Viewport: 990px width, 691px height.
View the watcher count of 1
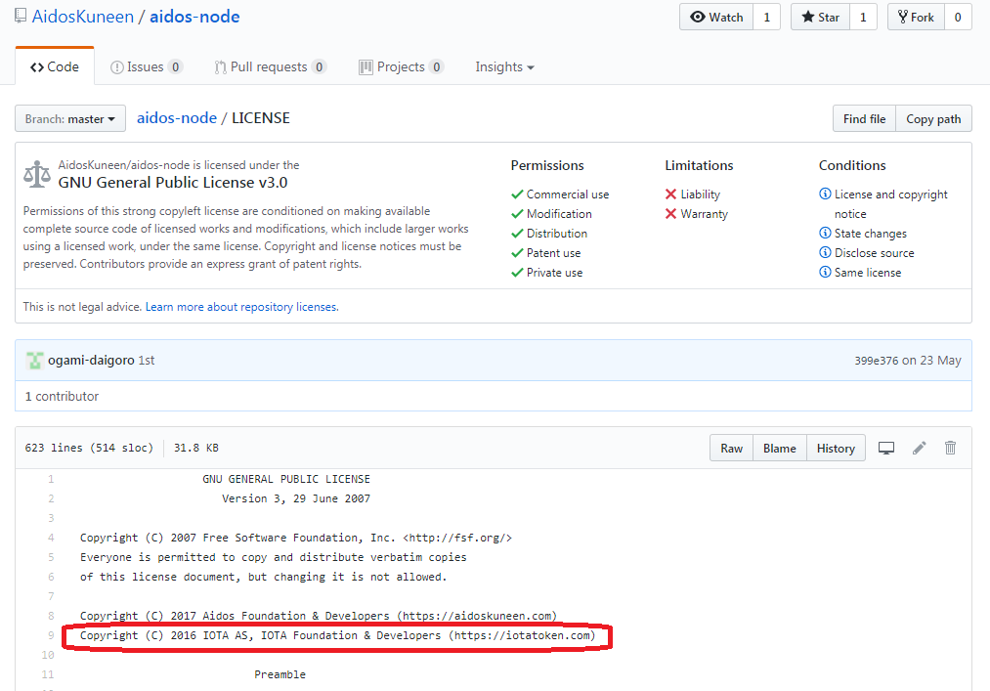coord(766,17)
